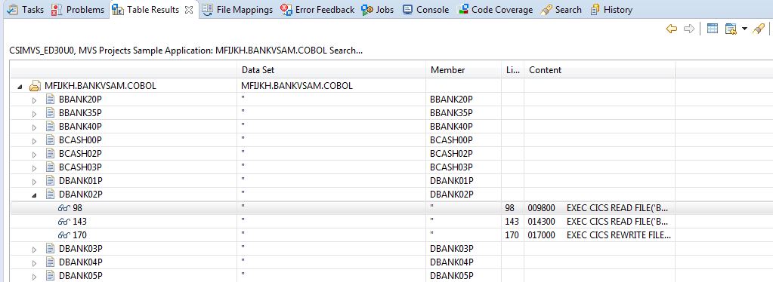Click the MFIJKH.BANKVSAM.COBOL folder icon
The width and height of the screenshot is (773, 282).
pyautogui.click(x=35, y=86)
